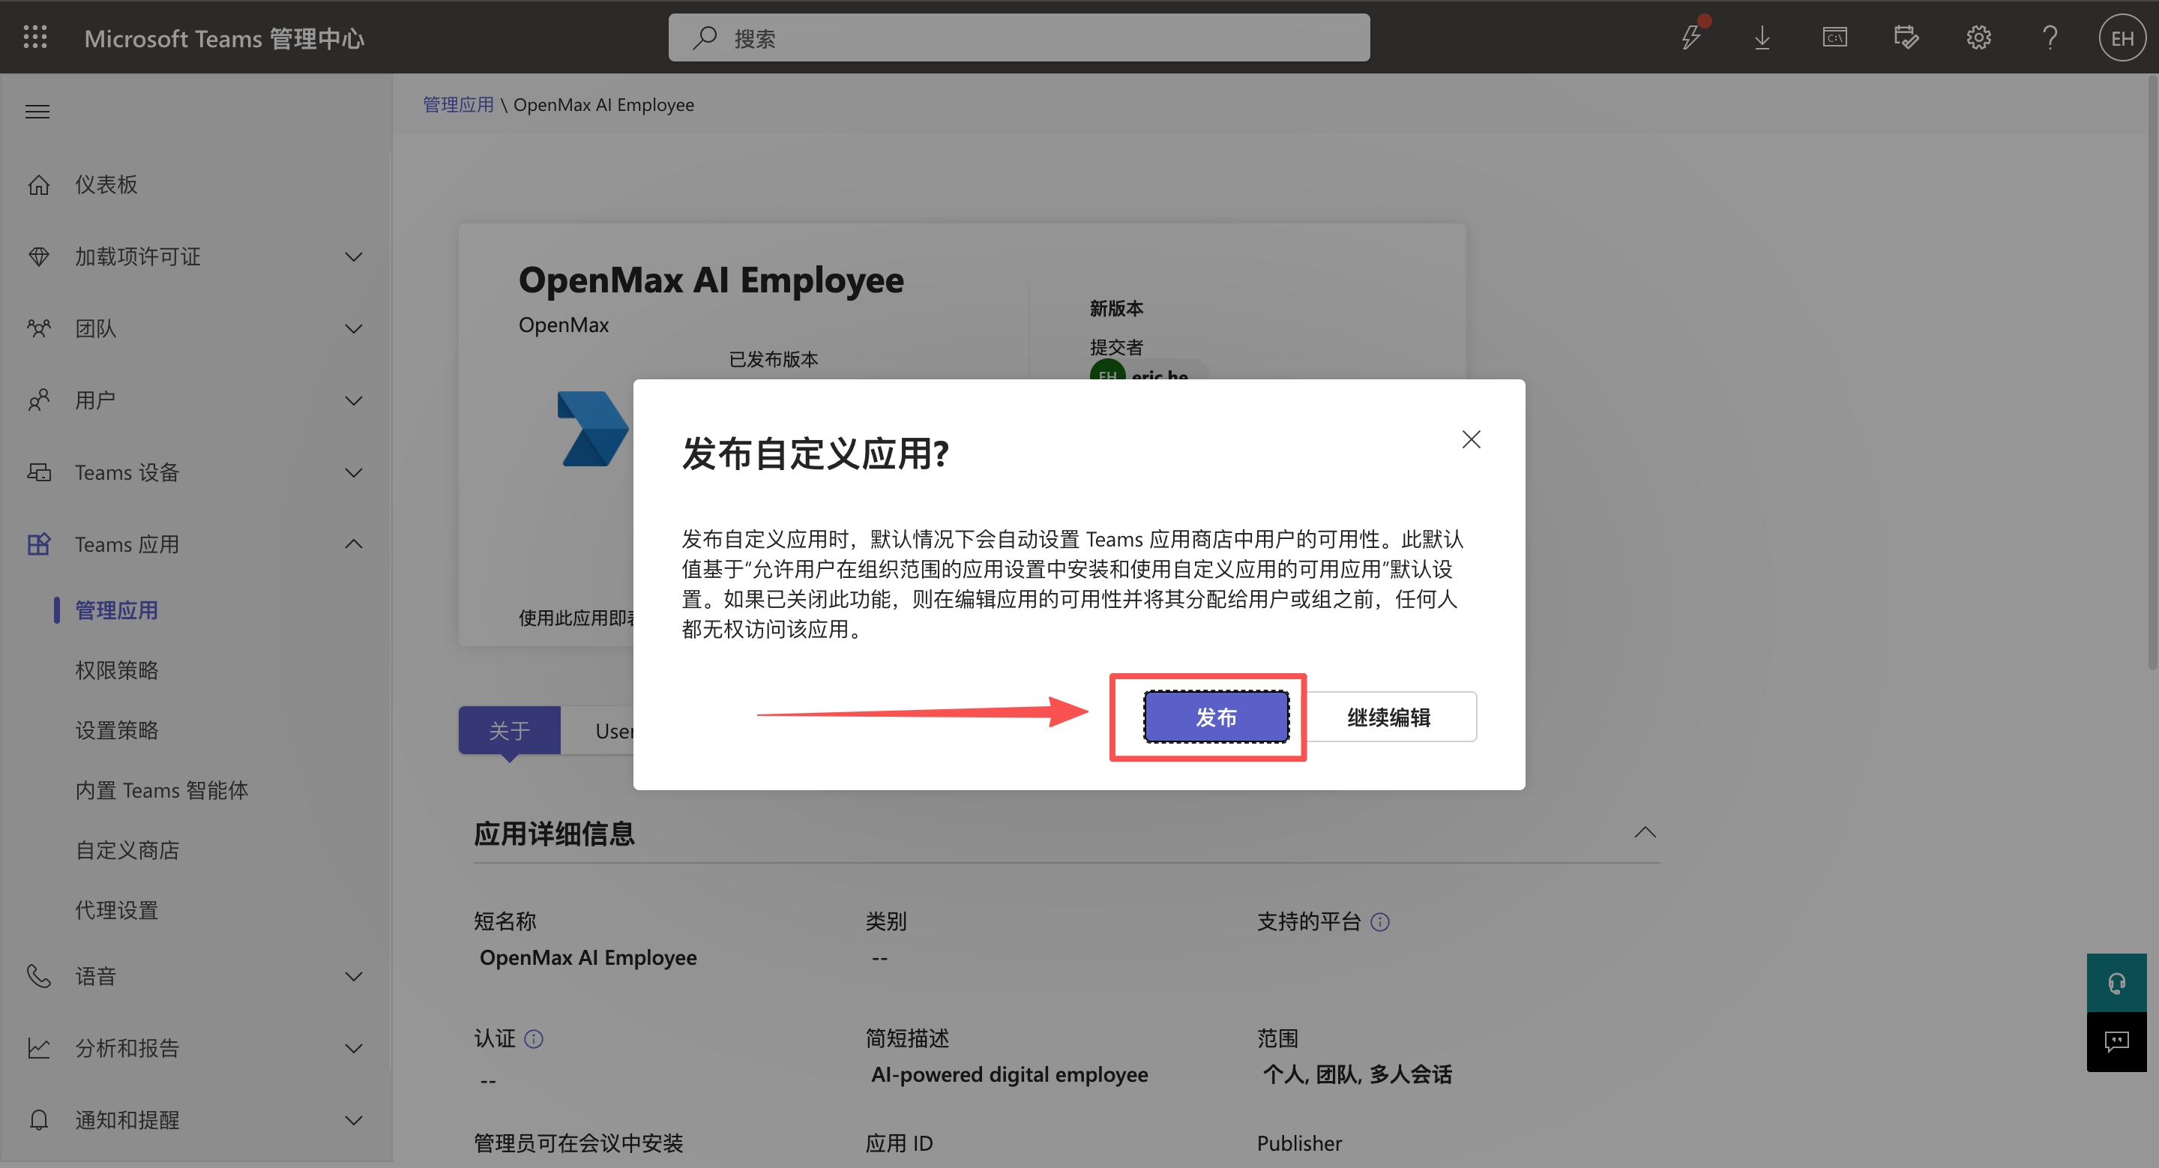Open the help question mark icon
2159x1168 pixels.
coord(2050,37)
